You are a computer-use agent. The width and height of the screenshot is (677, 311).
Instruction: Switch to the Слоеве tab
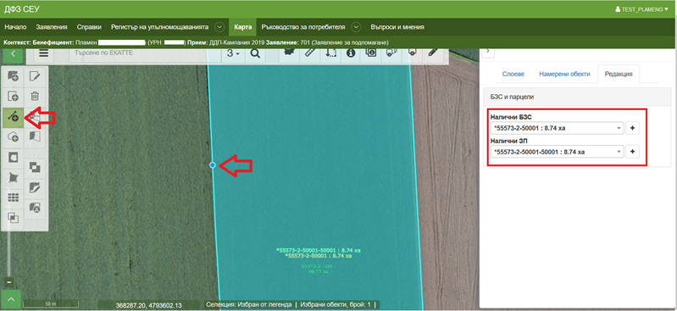[513, 74]
